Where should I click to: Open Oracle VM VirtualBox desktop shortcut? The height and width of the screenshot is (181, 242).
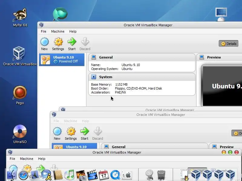tap(20, 56)
